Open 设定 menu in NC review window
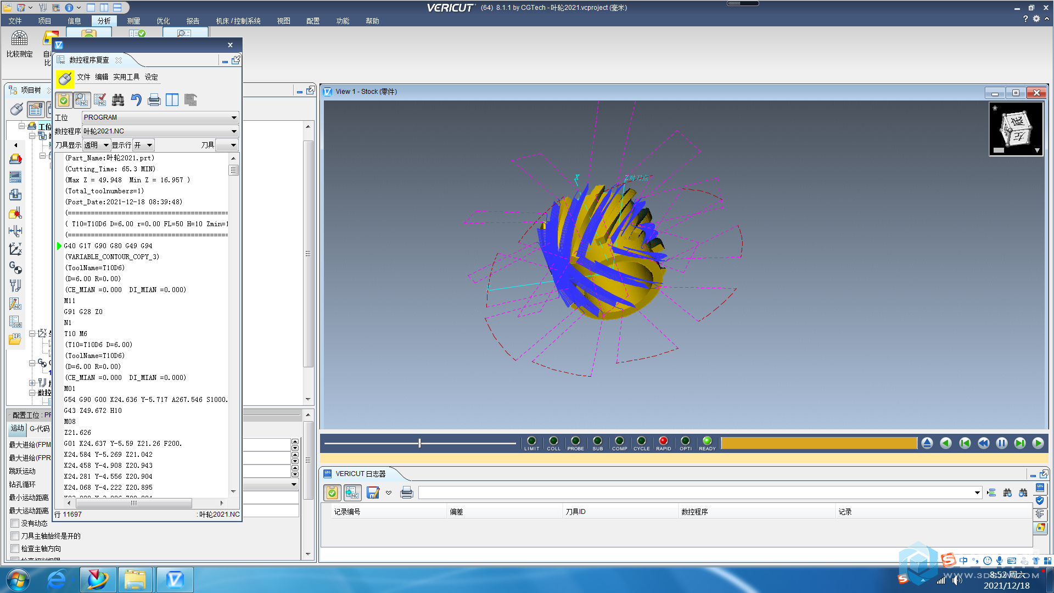 151,77
